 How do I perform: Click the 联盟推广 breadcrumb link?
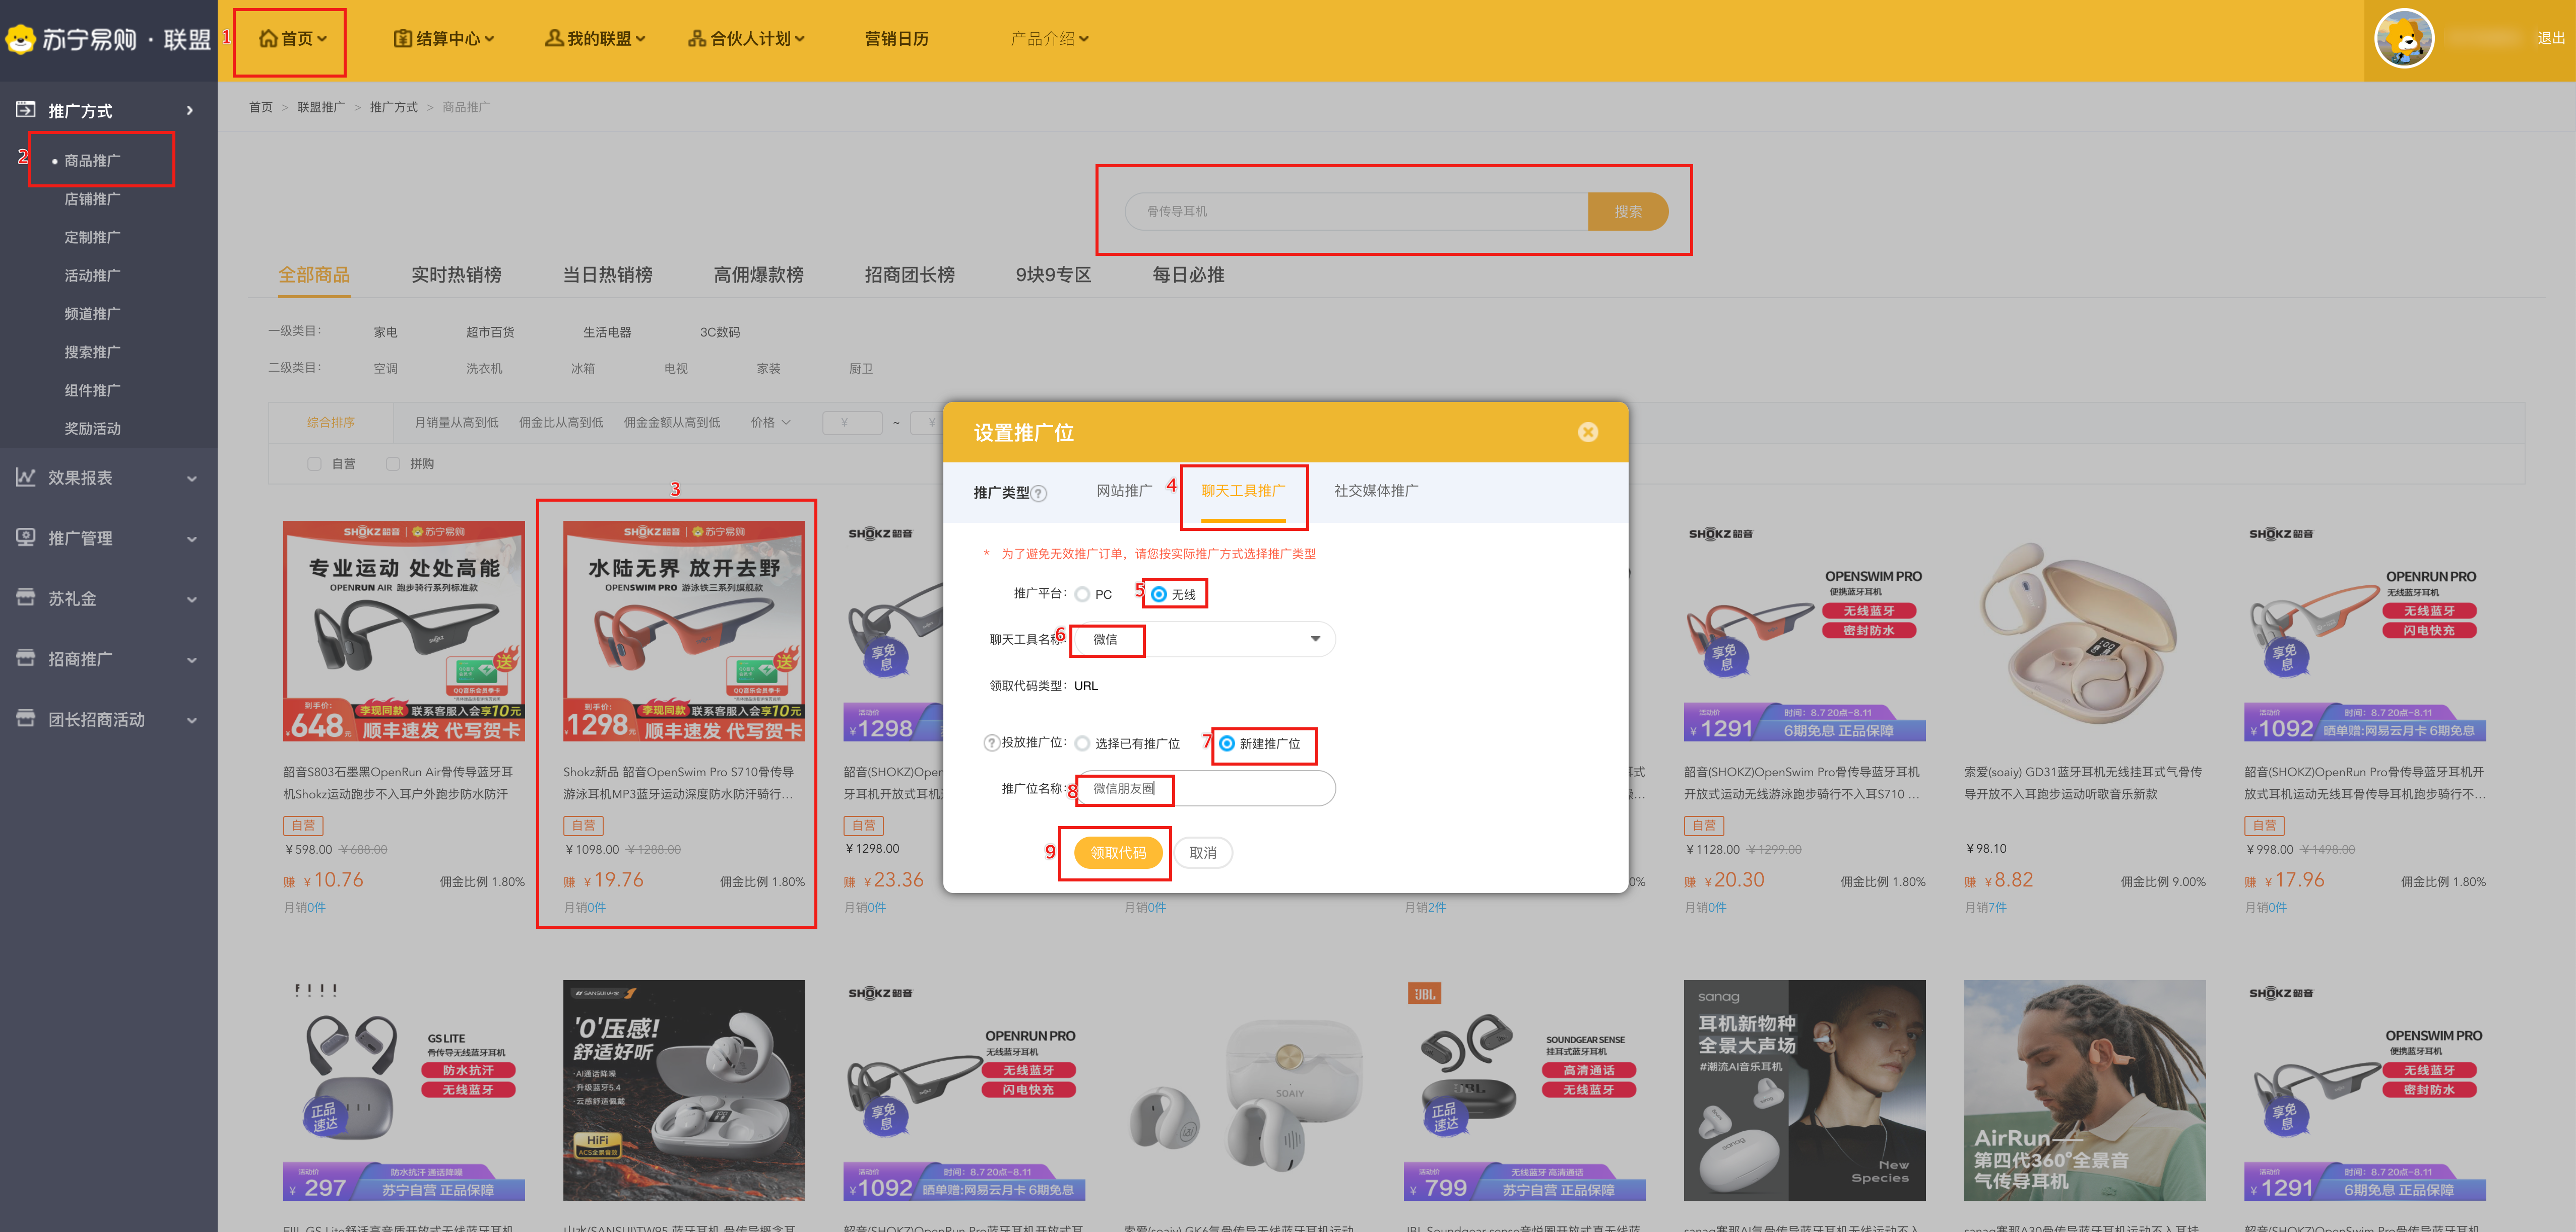(320, 107)
